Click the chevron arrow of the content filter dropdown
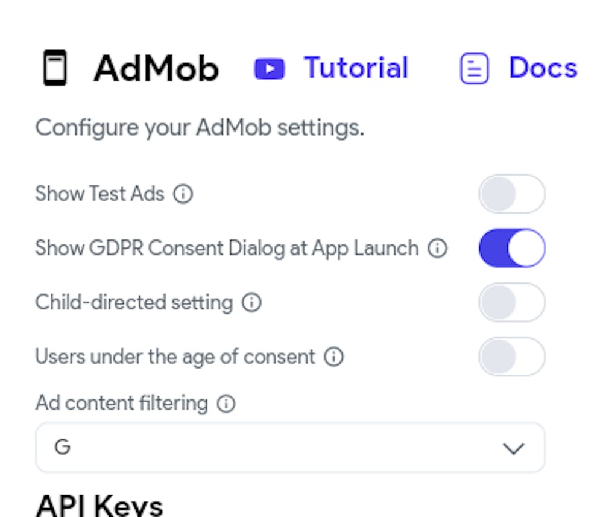The height and width of the screenshot is (517, 603). 513,448
